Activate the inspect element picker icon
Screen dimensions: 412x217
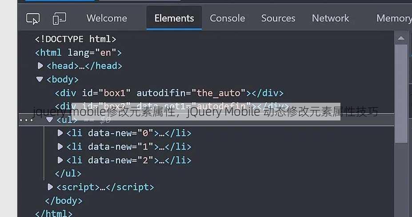point(33,19)
